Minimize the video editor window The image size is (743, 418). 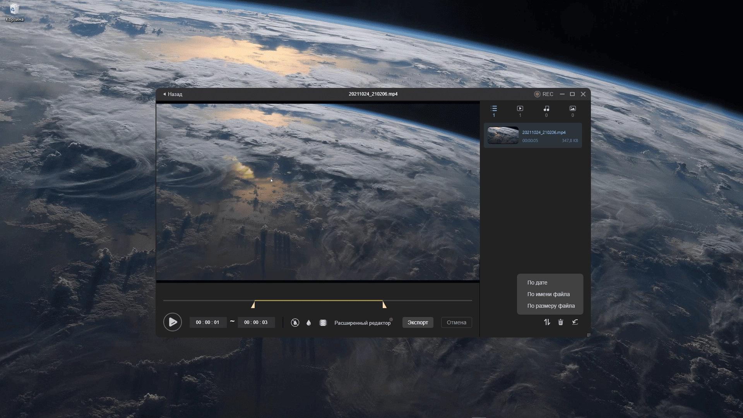(562, 94)
